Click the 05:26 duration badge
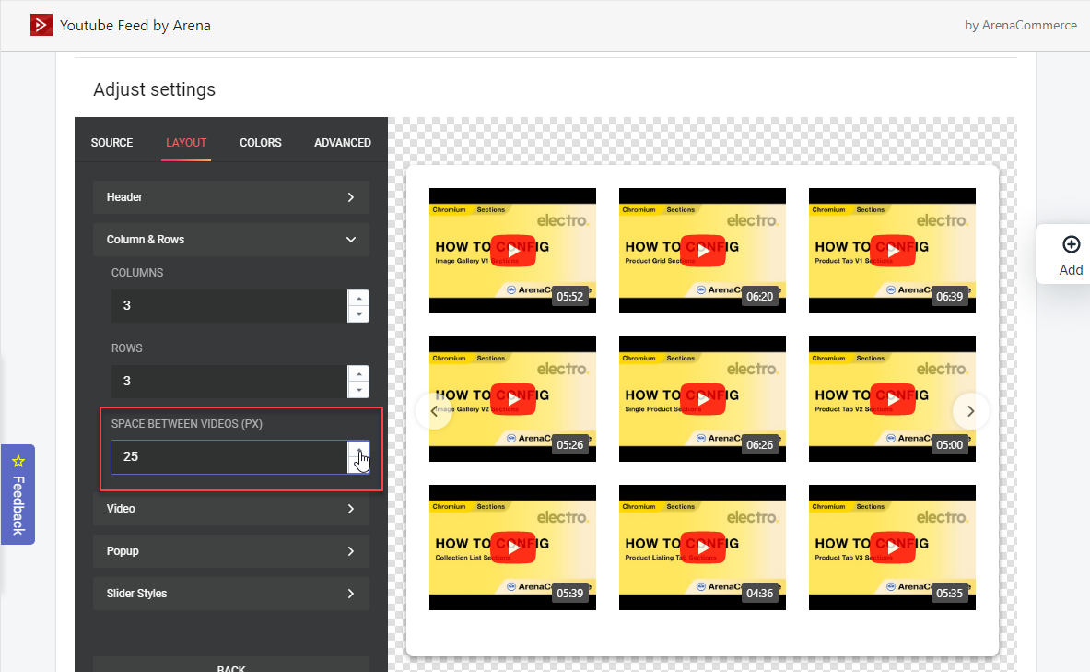 click(570, 444)
